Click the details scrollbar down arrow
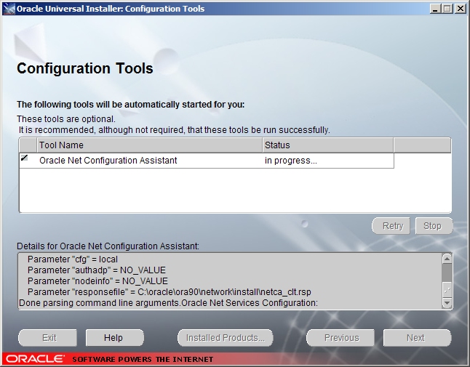Image resolution: width=470 pixels, height=367 pixels. (x=447, y=303)
